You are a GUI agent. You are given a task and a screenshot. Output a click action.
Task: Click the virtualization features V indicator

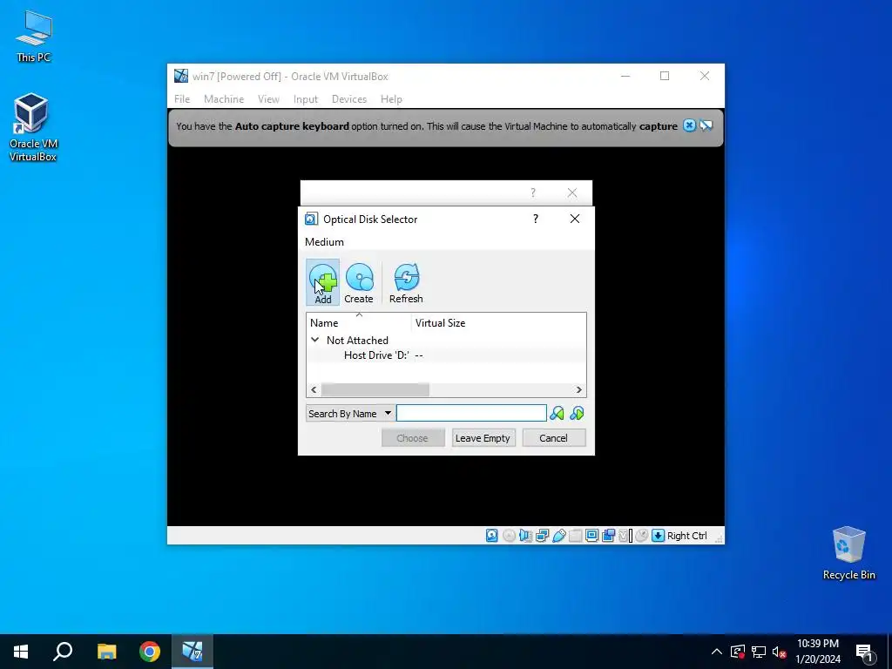tap(625, 536)
